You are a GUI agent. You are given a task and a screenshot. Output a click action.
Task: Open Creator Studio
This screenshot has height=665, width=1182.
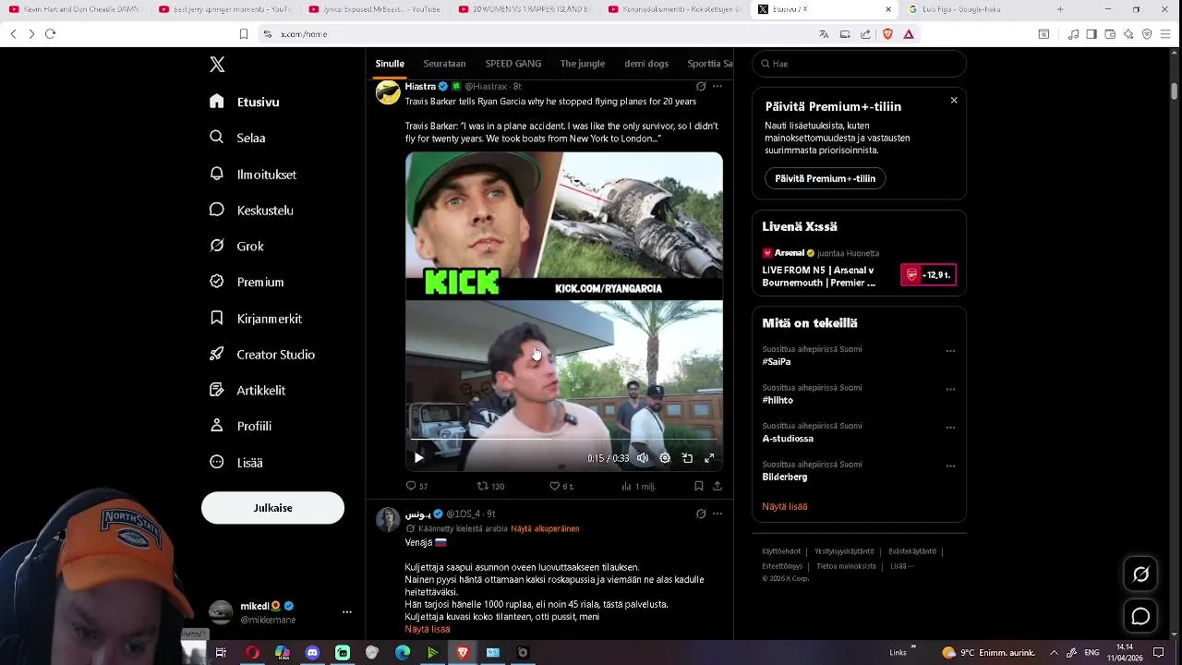coord(262,354)
